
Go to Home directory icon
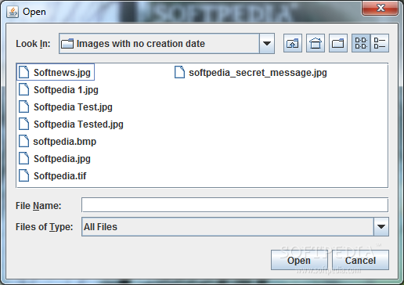tap(316, 43)
